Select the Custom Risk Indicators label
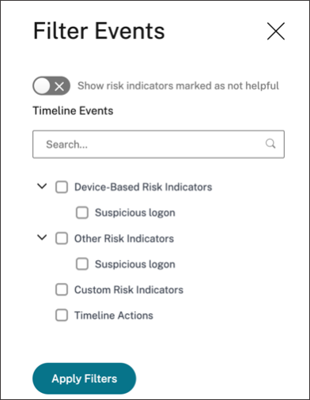This screenshot has width=310, height=400. click(129, 290)
